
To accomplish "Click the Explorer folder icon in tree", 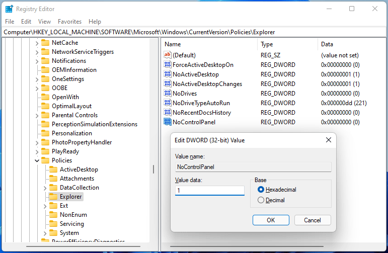I will 52,197.
